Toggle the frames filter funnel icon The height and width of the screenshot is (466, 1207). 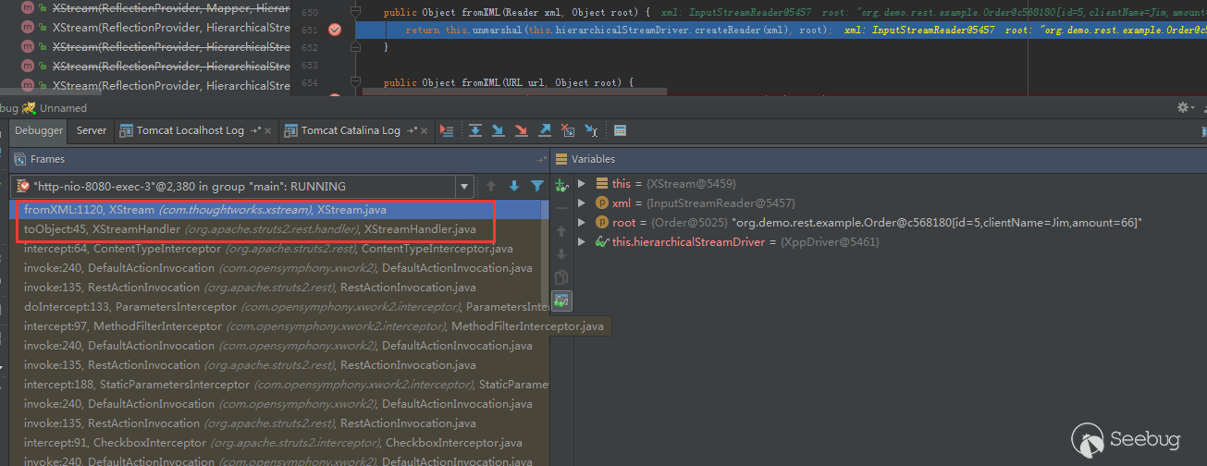tap(536, 186)
